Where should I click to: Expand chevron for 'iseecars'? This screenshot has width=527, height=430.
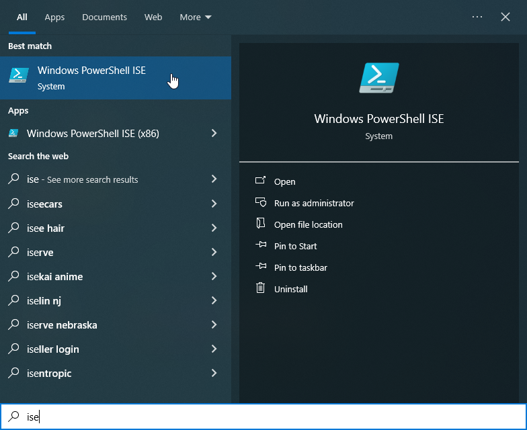click(214, 204)
